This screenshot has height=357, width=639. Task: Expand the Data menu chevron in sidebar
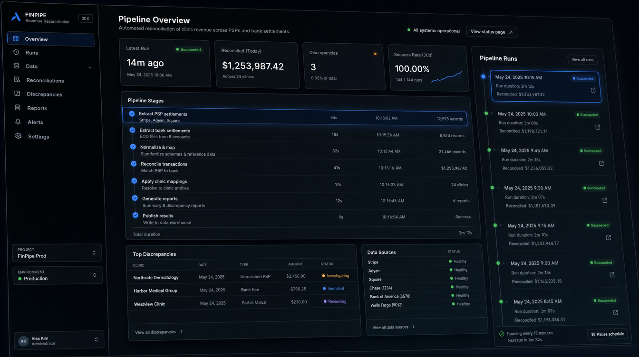[90, 67]
